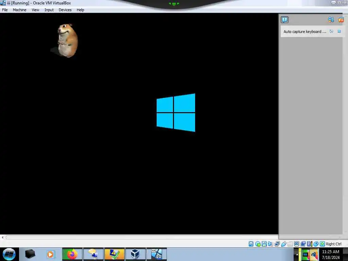The image size is (348, 261).
Task: Click the keyboard capture green arrow icon
Action: 322,244
